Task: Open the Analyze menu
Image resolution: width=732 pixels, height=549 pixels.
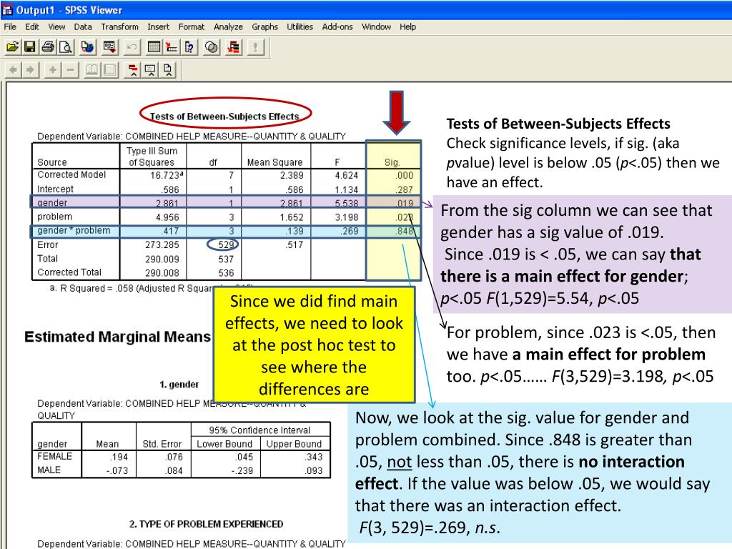Action: click(228, 26)
